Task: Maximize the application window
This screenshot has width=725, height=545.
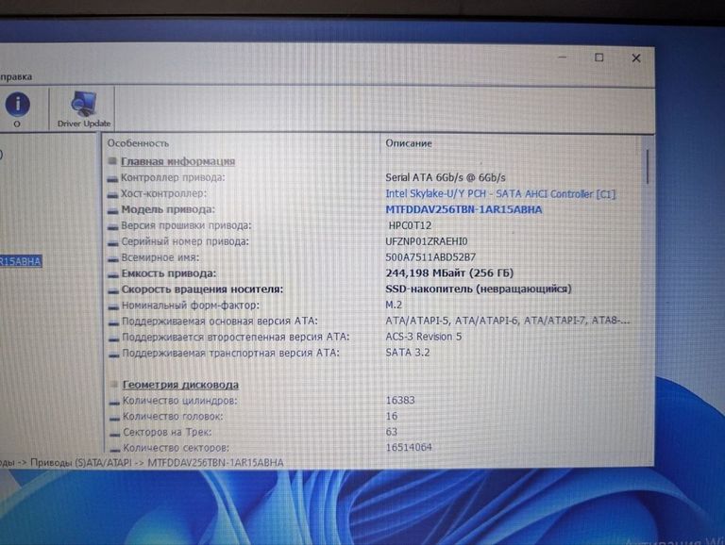Action: pos(599,58)
